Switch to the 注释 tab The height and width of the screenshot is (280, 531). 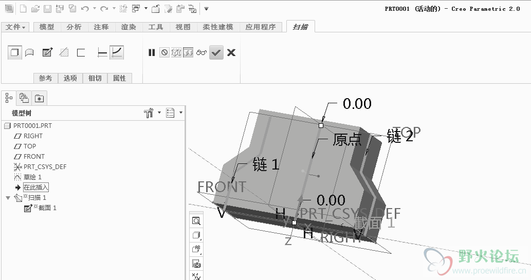(x=101, y=27)
